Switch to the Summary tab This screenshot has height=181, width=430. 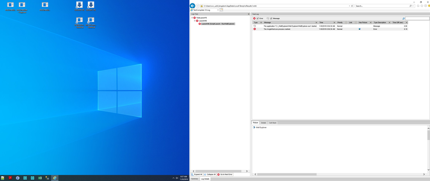point(195,178)
